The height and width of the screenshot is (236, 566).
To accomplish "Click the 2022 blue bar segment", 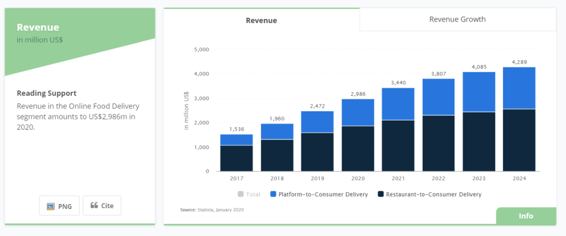I will (x=439, y=97).
